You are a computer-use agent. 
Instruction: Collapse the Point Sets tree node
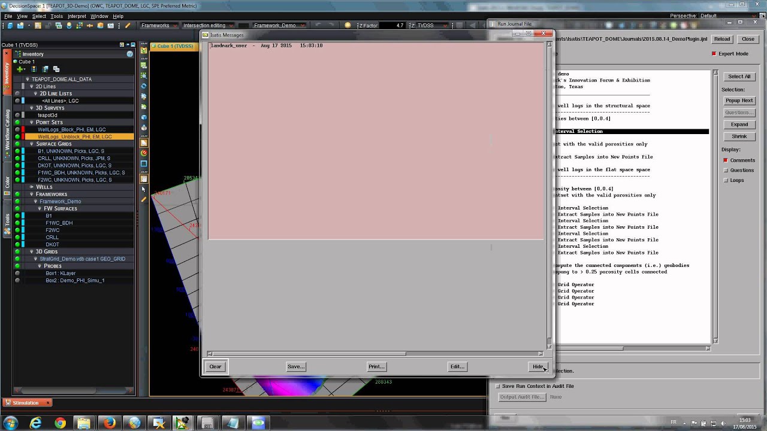pyautogui.click(x=31, y=122)
